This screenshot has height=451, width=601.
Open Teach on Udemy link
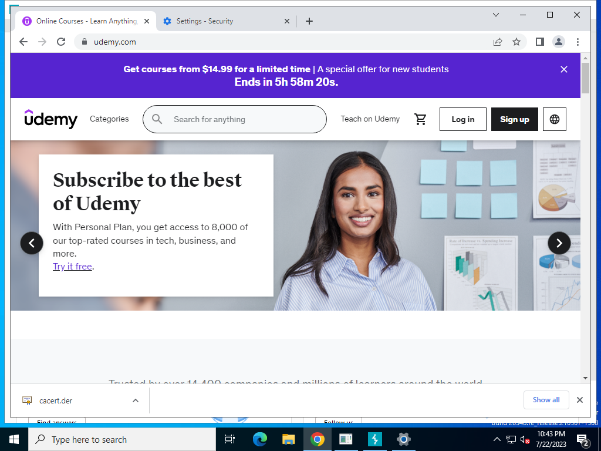click(x=370, y=119)
